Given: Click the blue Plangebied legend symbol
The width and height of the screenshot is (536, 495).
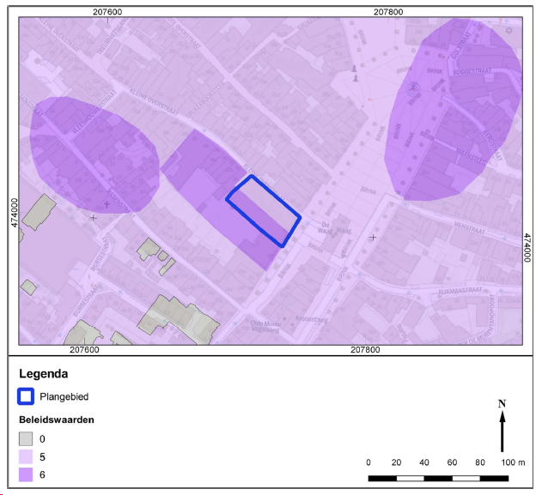Looking at the screenshot, I should [27, 396].
